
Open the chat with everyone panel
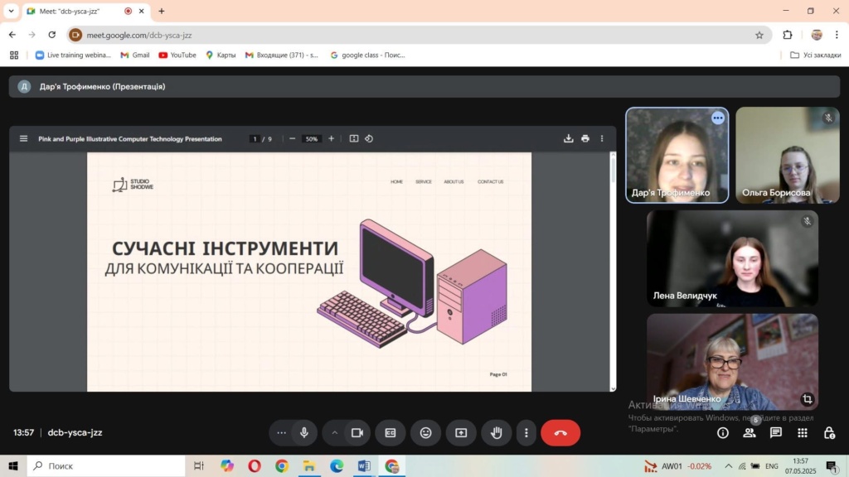(776, 432)
